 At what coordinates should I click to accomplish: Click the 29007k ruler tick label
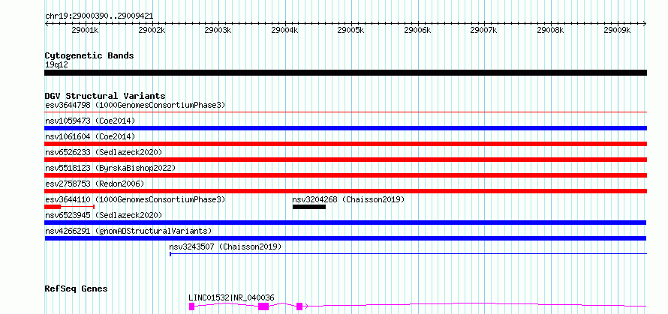click(484, 31)
